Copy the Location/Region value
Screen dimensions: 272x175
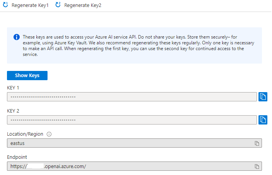tap(257, 143)
